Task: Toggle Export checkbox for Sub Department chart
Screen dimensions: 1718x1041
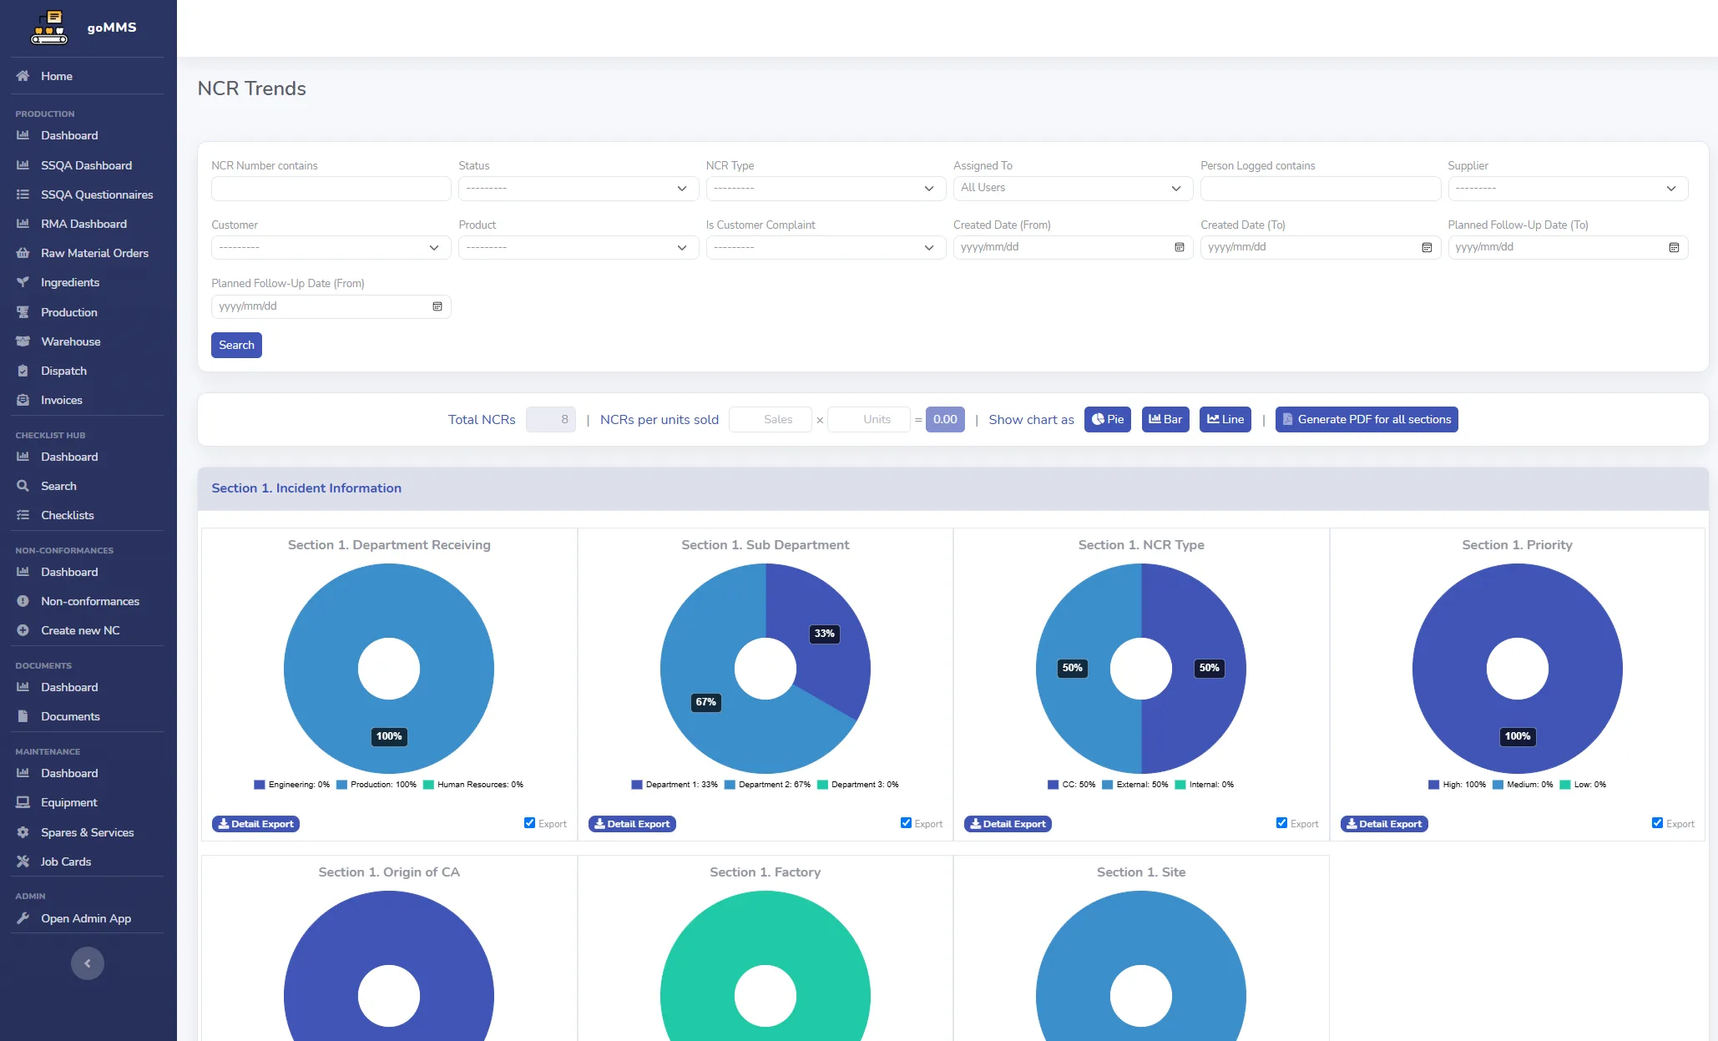Action: pyautogui.click(x=906, y=823)
